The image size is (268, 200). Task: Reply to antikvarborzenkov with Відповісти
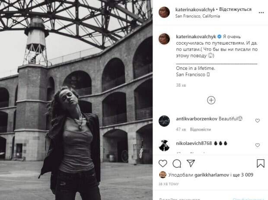click(x=201, y=129)
